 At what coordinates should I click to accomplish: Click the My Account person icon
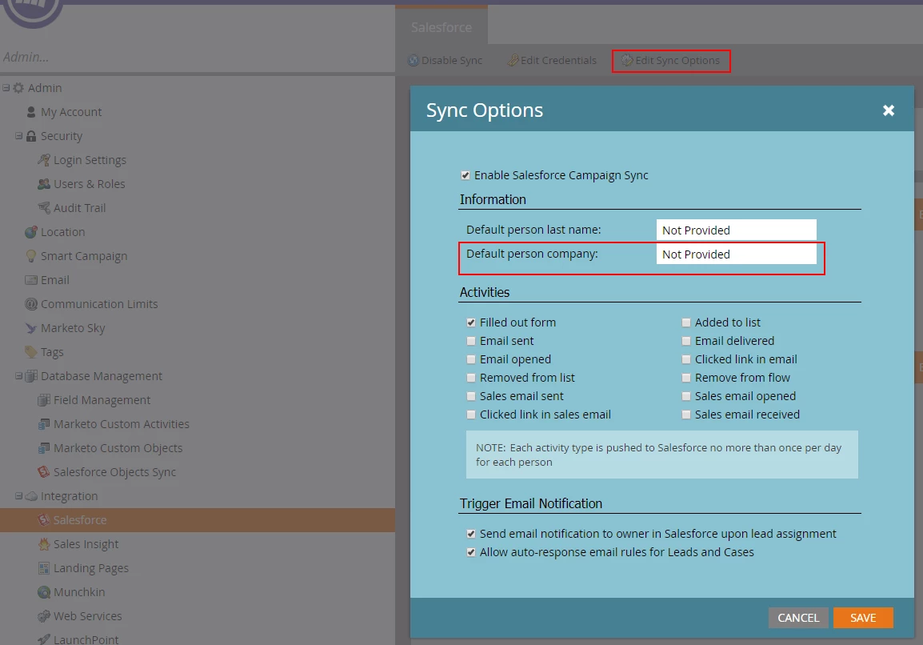click(x=31, y=112)
